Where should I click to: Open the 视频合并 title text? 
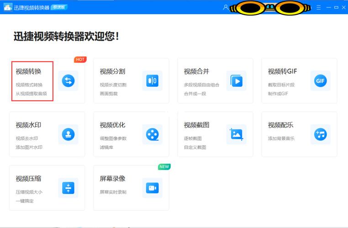click(197, 71)
